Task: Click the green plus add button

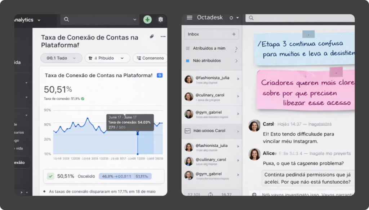Action: pos(147,19)
